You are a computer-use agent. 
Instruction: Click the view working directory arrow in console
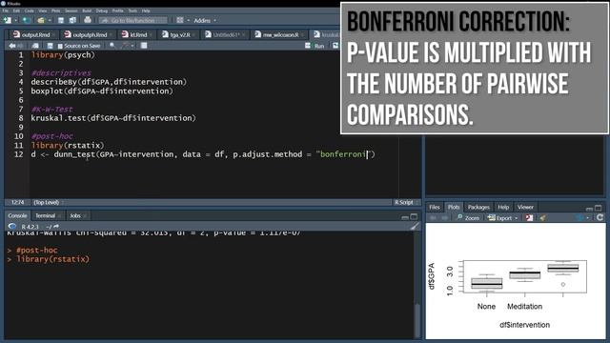56,227
